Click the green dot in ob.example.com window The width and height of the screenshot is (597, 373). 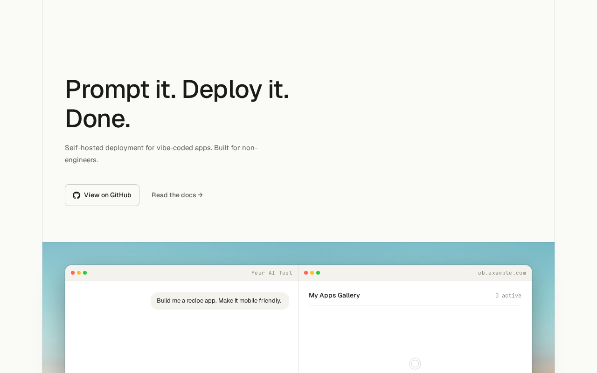[x=318, y=273]
